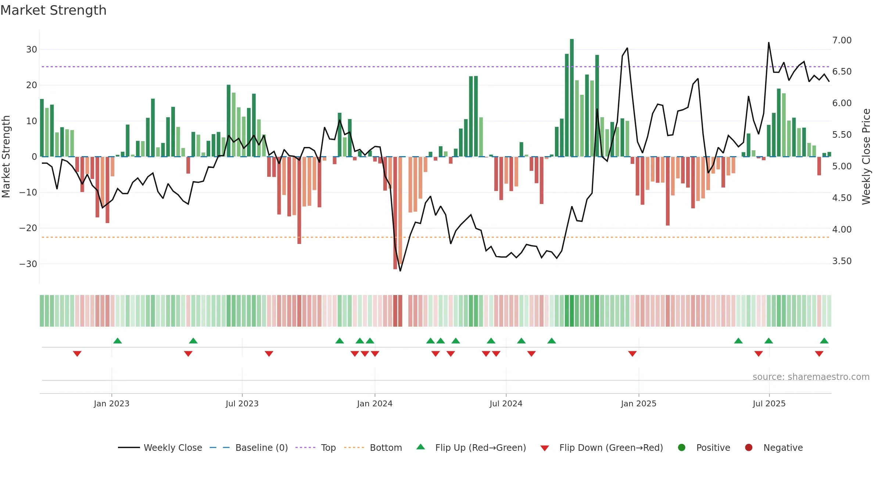Viewport: 882px width, 496px height.
Task: Click the Jul 2023 x-axis label
Action: [242, 403]
